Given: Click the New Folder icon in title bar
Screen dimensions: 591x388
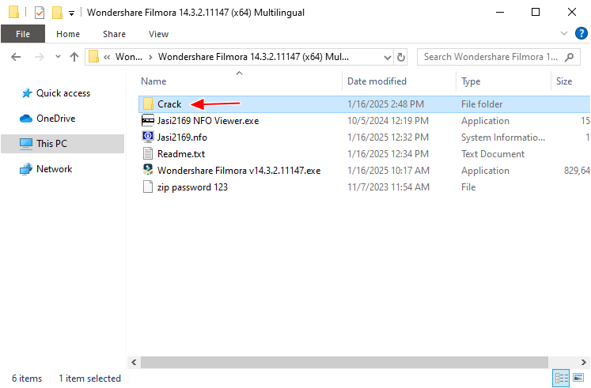Looking at the screenshot, I should [x=56, y=13].
